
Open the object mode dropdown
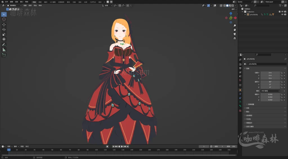coord(14,6)
